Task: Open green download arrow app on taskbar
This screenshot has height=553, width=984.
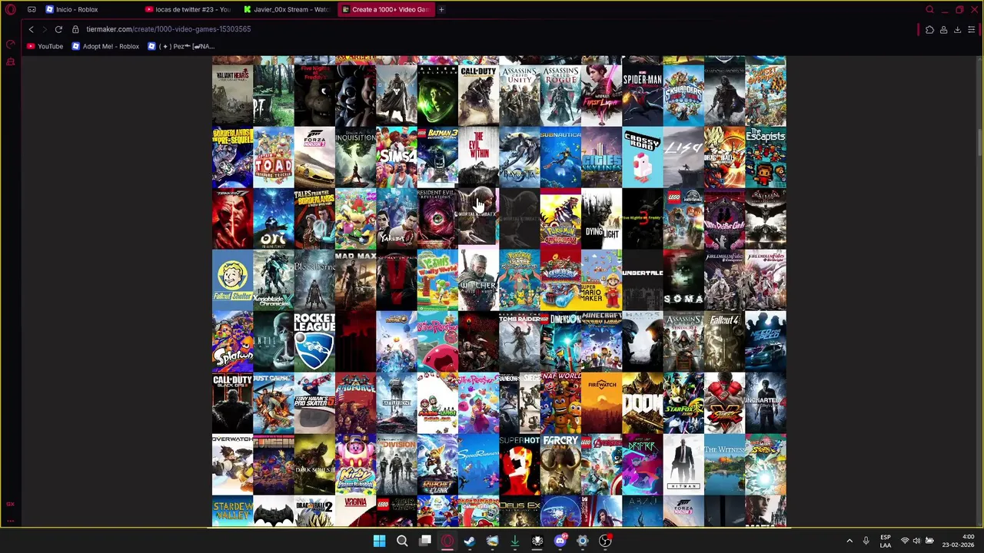Action: 515,541
